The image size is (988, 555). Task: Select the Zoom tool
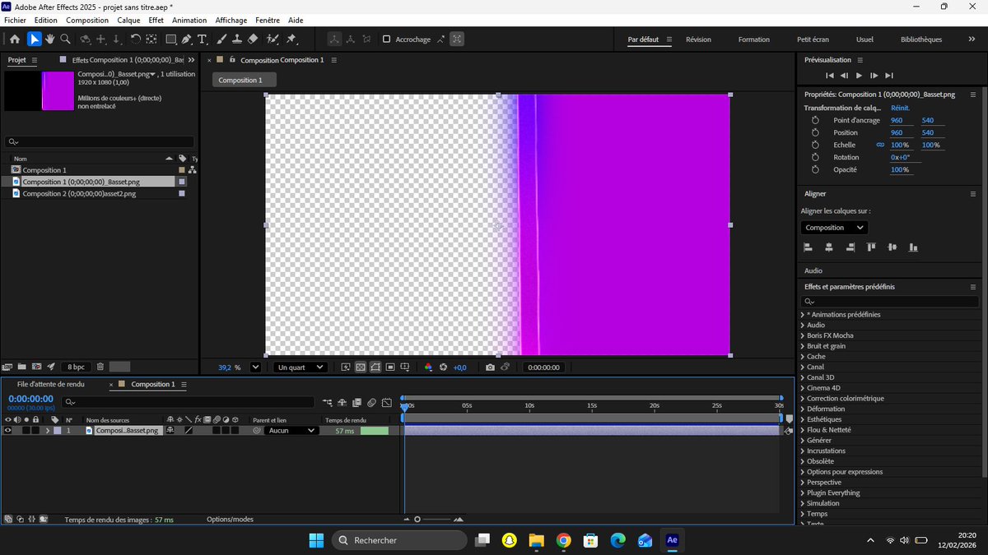[65, 39]
